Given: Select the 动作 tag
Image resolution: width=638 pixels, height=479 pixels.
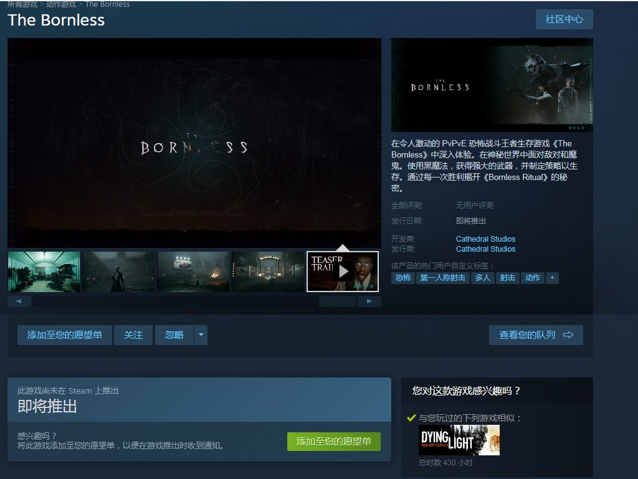Looking at the screenshot, I should (x=533, y=278).
